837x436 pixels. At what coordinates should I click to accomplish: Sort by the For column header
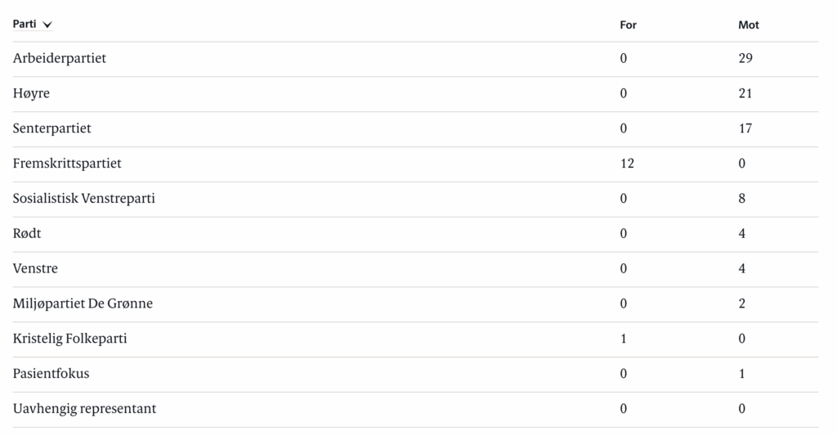(x=628, y=25)
